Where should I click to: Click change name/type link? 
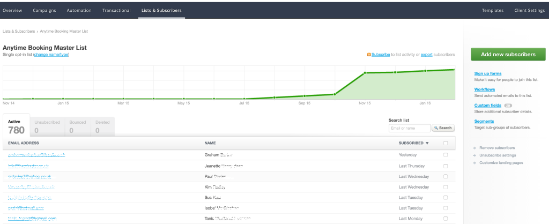coord(51,55)
